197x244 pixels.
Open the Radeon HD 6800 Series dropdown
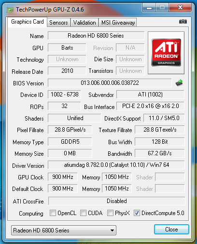(64, 230)
